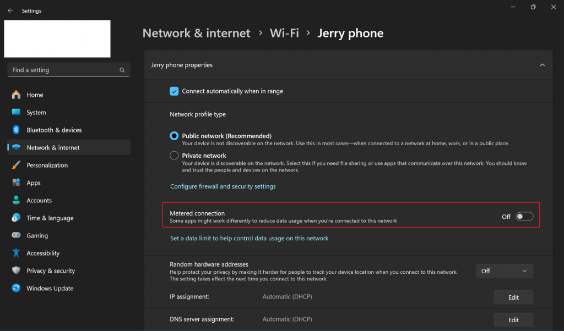This screenshot has height=331, width=564.
Task: Click the Accessibility figure icon
Action: pyautogui.click(x=16, y=253)
